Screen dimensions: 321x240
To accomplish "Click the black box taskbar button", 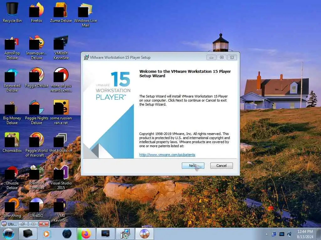I will (x=28, y=234).
